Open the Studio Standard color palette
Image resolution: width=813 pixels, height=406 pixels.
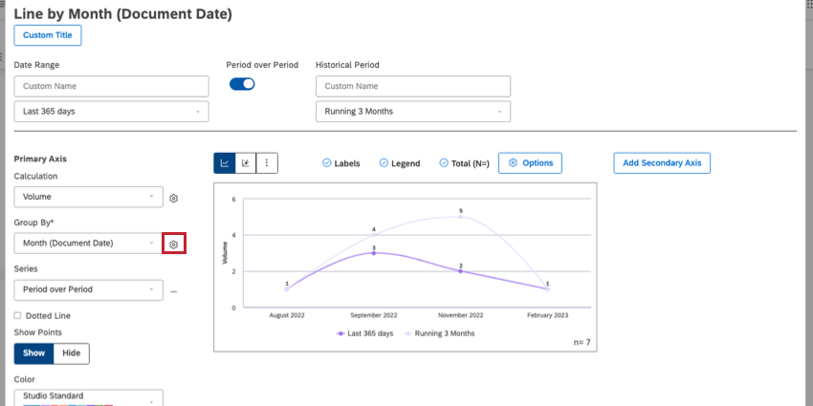tap(88, 397)
